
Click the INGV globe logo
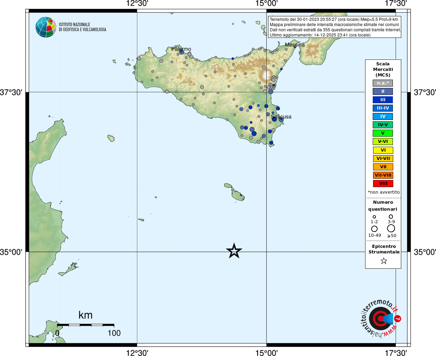pyautogui.click(x=46, y=27)
